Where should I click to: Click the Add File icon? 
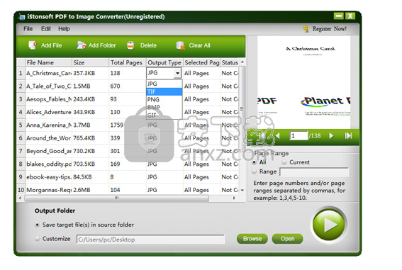[33, 45]
